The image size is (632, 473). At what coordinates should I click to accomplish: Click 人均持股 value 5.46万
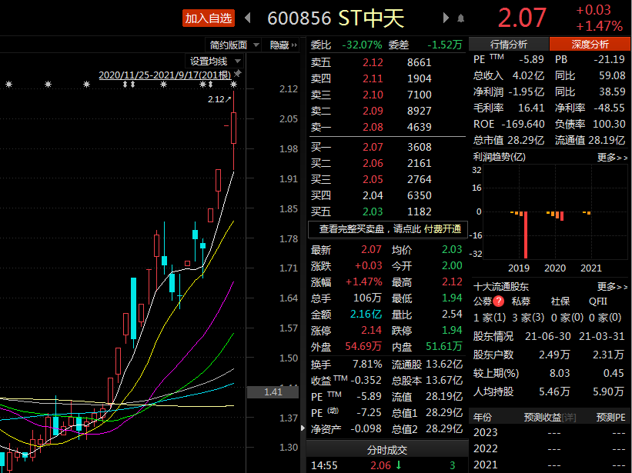pyautogui.click(x=554, y=391)
